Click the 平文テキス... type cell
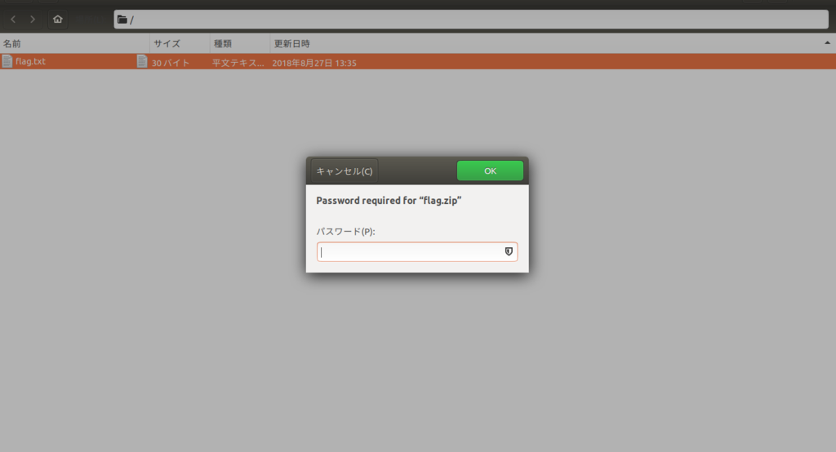This screenshot has width=836, height=452. click(x=238, y=63)
